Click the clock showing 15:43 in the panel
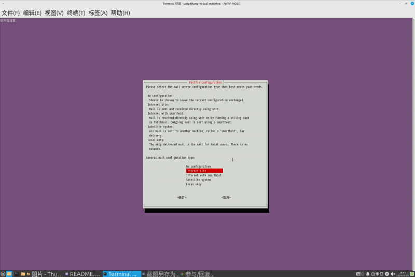 (402, 273)
